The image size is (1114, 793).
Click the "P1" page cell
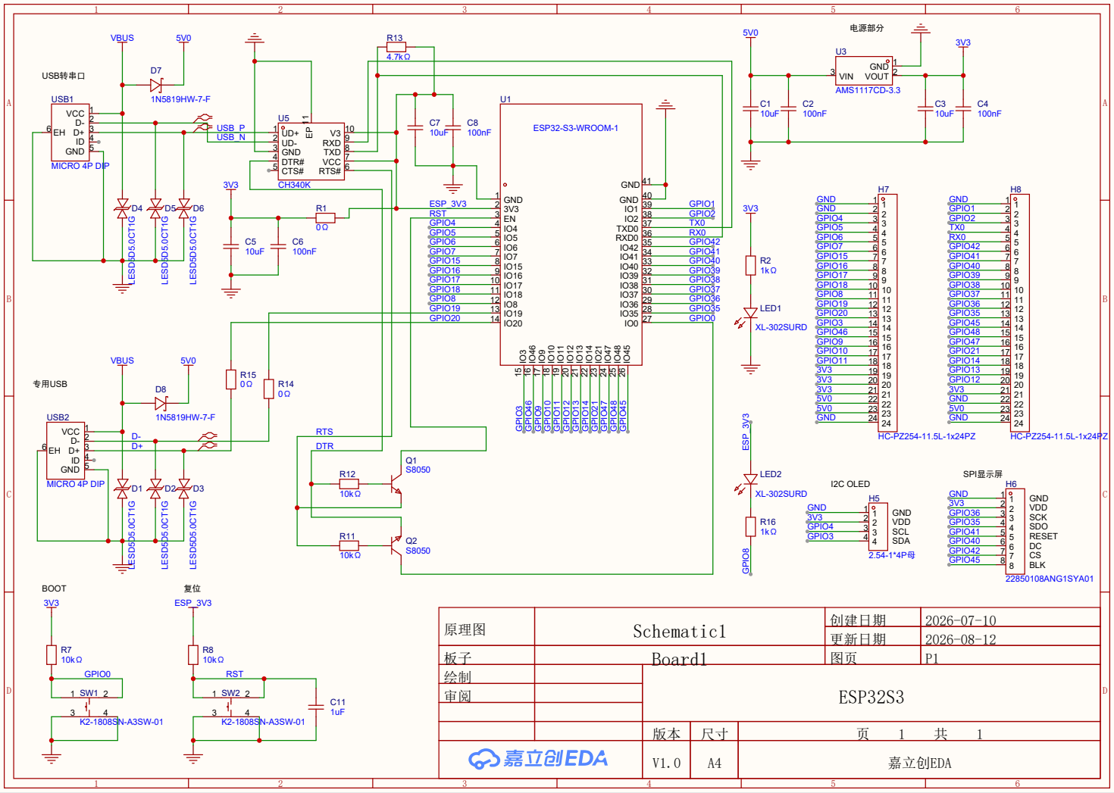click(932, 658)
